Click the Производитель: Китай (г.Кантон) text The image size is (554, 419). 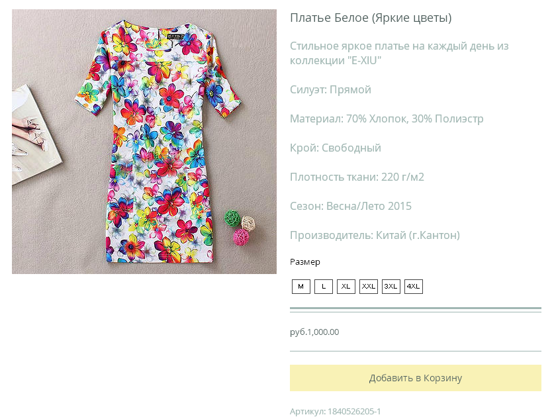tap(375, 235)
